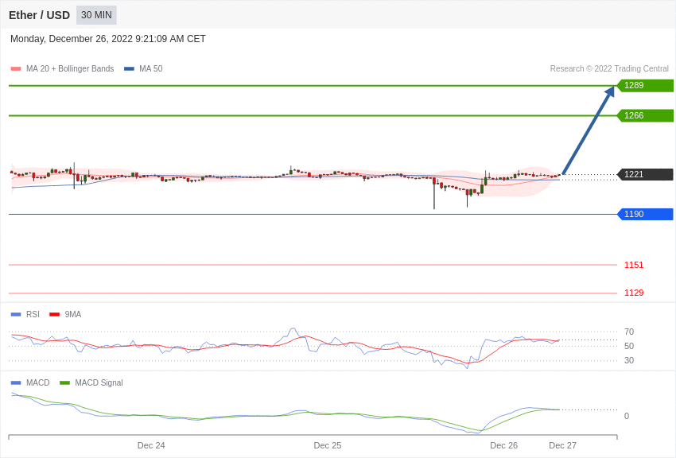This screenshot has width=676, height=458.
Task: Click the MA 20 + Bollinger Bands label
Action: pos(70,68)
